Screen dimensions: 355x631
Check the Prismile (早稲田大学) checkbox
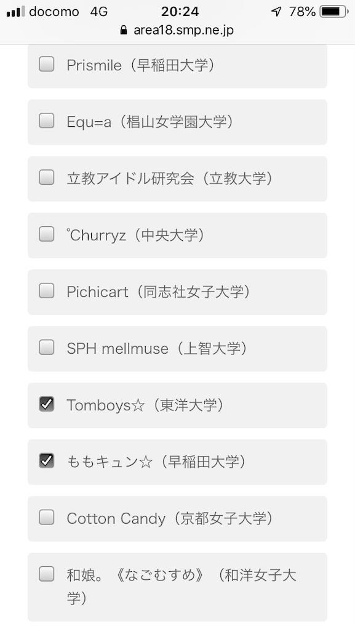(47, 64)
